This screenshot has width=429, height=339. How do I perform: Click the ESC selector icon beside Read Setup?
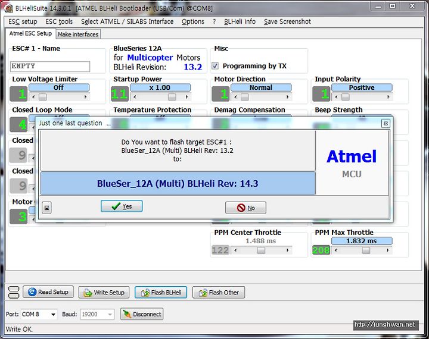click(x=14, y=292)
